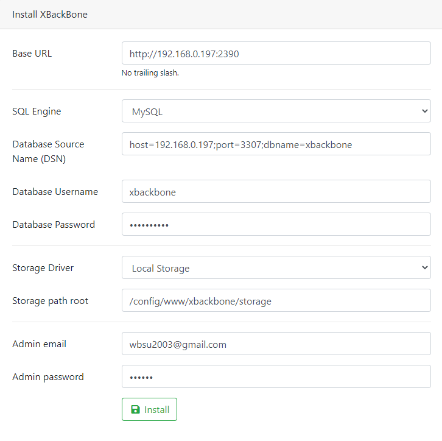Screen dimensions: 442x441
Task: Open the SQL Engine dropdown
Action: coord(276,111)
